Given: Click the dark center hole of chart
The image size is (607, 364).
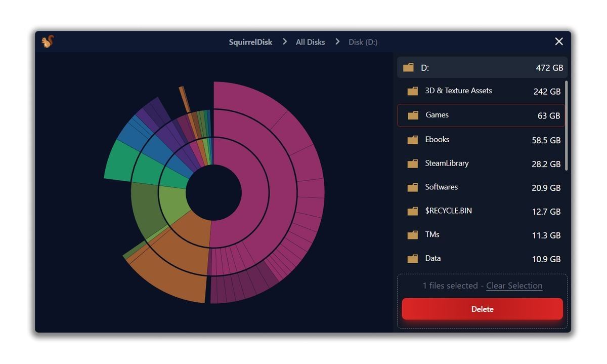Looking at the screenshot, I should [x=213, y=192].
